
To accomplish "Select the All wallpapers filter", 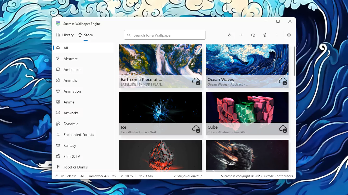I will pyautogui.click(x=66, y=48).
